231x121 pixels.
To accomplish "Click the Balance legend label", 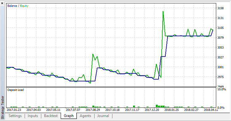I will [12, 6].
